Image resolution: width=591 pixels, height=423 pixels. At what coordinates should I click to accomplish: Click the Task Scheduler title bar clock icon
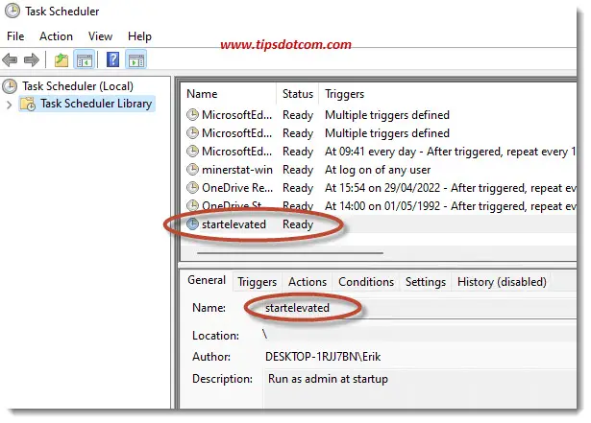tap(12, 12)
